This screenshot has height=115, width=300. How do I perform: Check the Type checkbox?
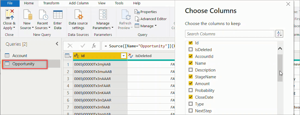tap(190, 104)
